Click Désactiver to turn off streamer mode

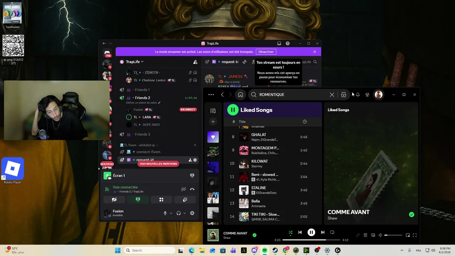click(x=266, y=52)
